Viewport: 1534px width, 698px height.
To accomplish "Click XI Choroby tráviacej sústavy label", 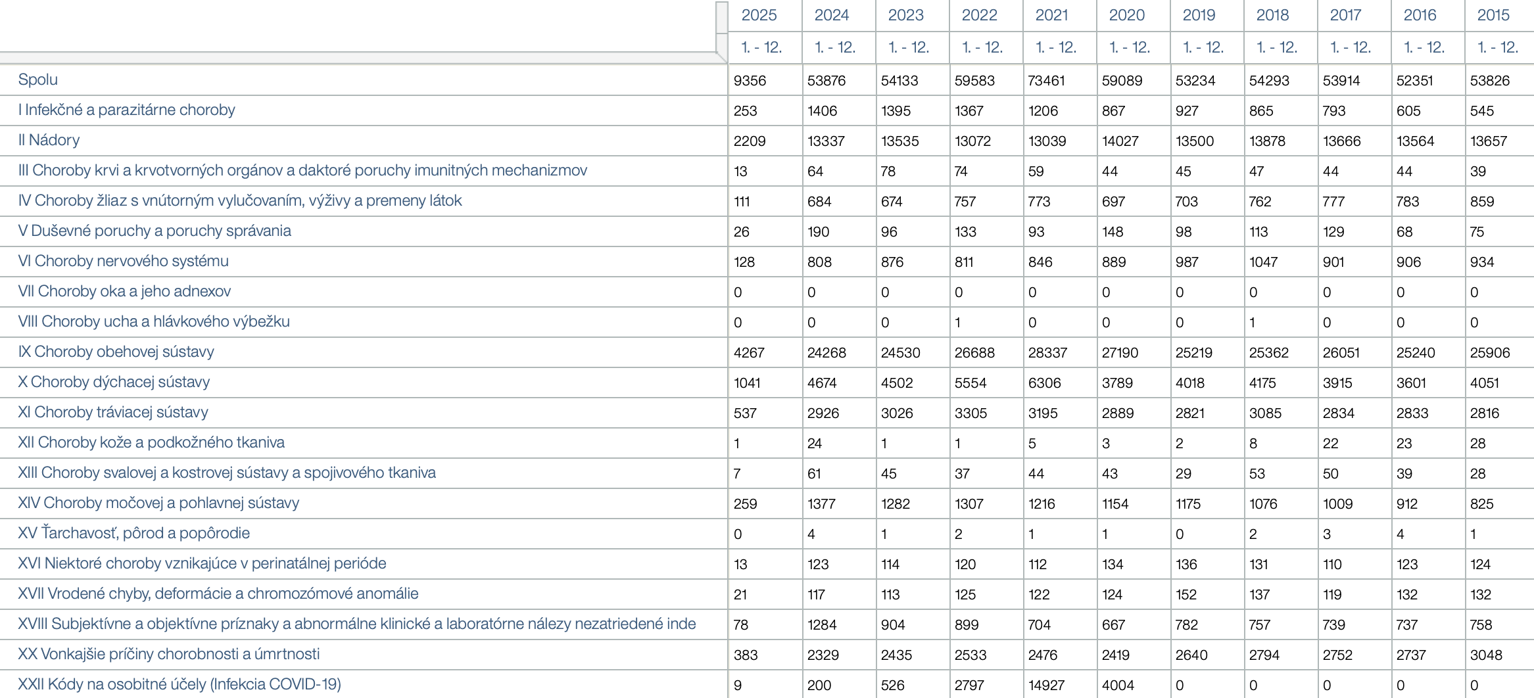I will pos(113,412).
